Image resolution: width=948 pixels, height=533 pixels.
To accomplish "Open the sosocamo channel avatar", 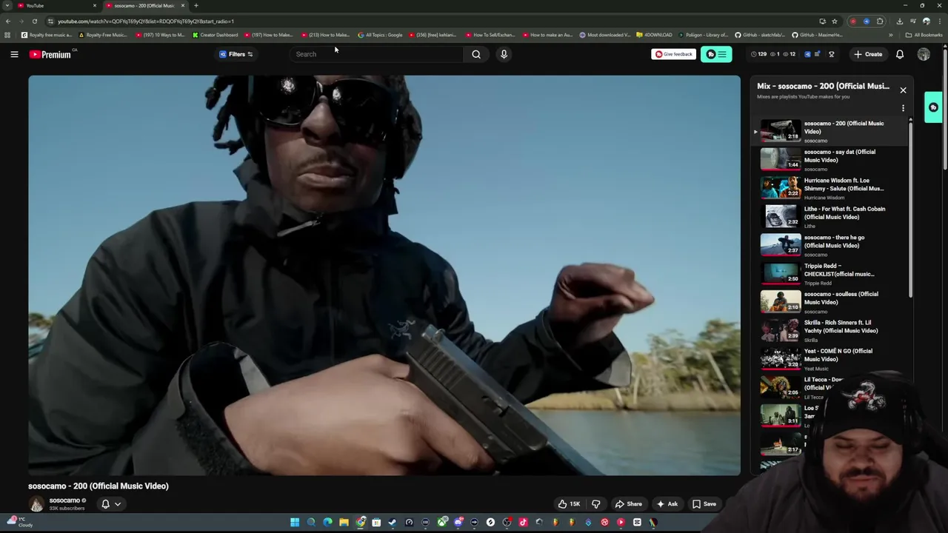I will [36, 504].
